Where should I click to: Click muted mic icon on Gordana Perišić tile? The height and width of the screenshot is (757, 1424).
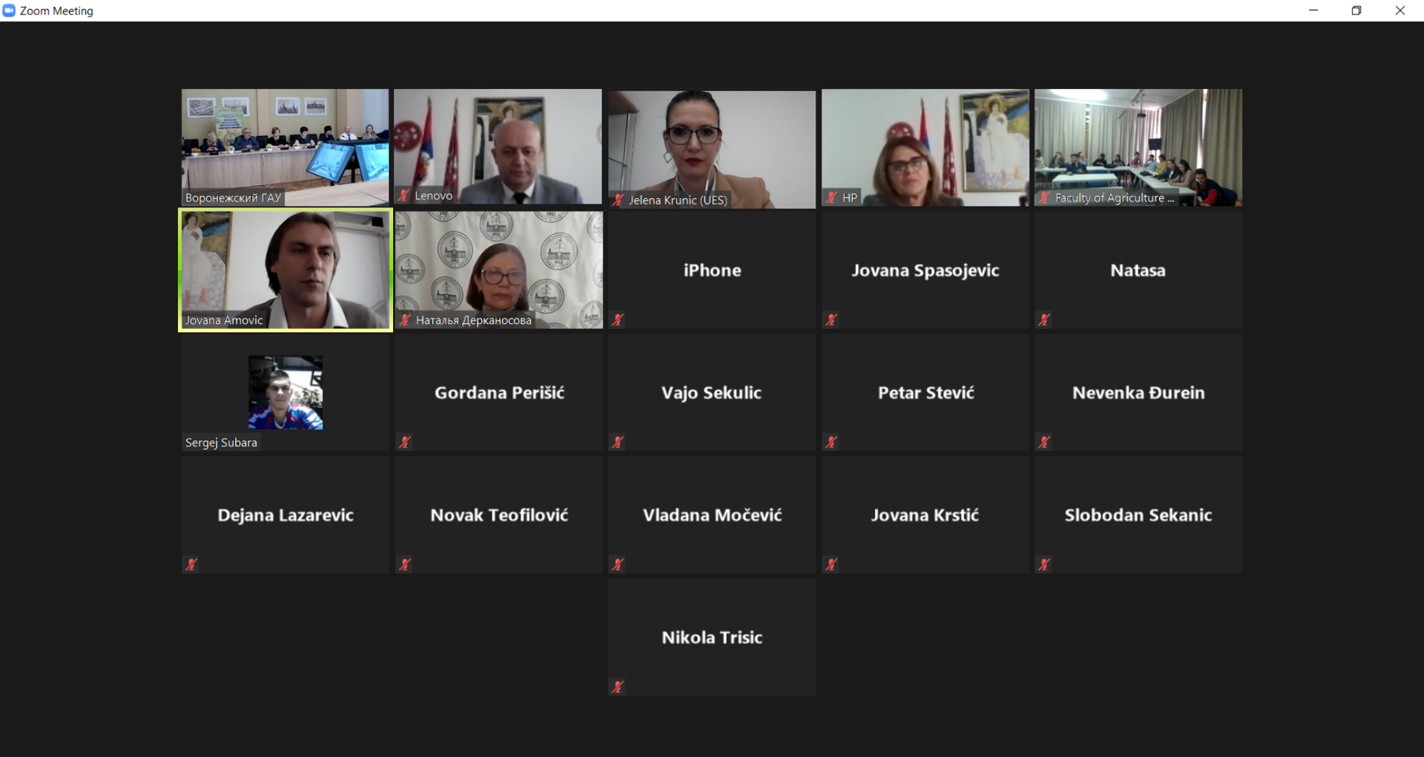(404, 442)
